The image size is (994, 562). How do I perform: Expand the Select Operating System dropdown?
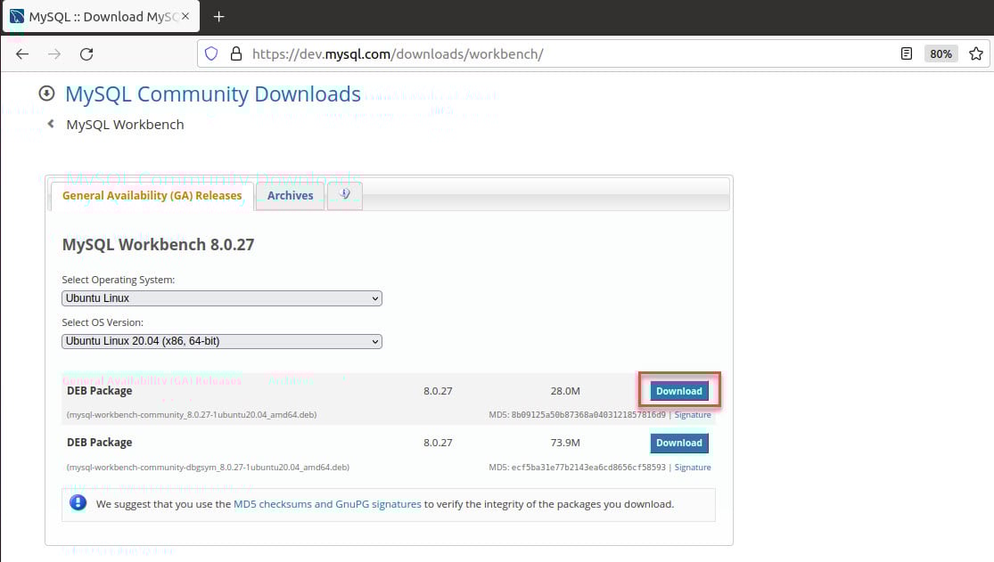pos(222,298)
